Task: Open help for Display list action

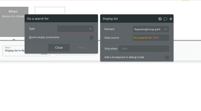Action: (x=160, y=19)
